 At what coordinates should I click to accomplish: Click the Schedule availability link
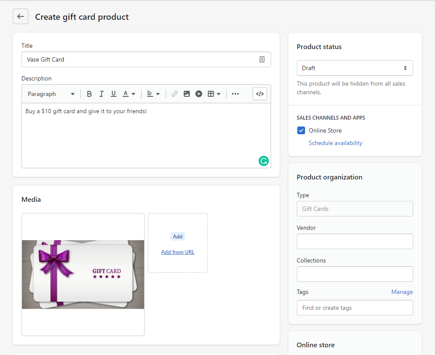(336, 143)
